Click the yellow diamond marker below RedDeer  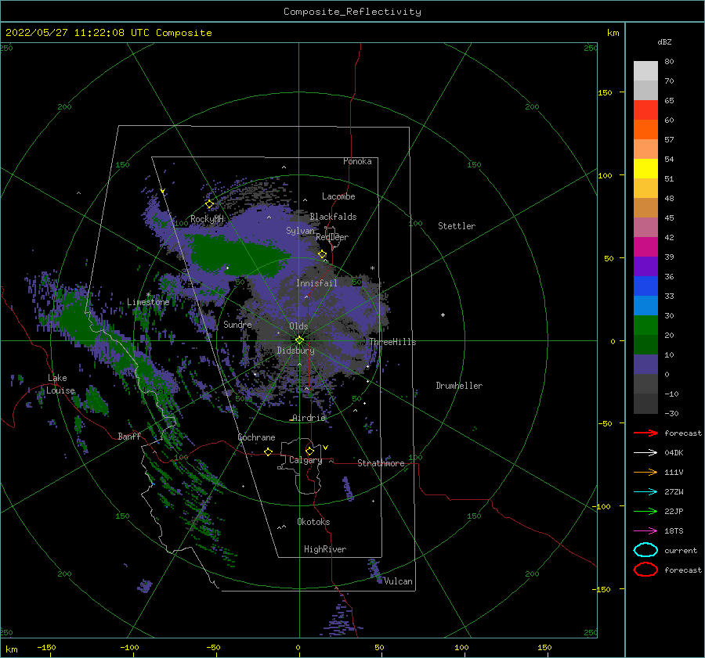[322, 254]
